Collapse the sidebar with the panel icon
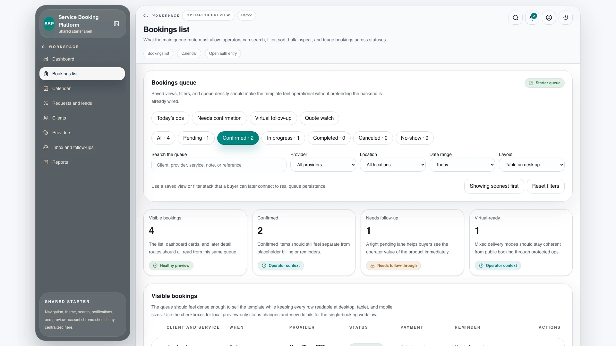616x346 pixels. [x=116, y=24]
